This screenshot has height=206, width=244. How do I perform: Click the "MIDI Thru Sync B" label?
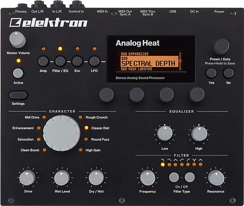click(148, 13)
